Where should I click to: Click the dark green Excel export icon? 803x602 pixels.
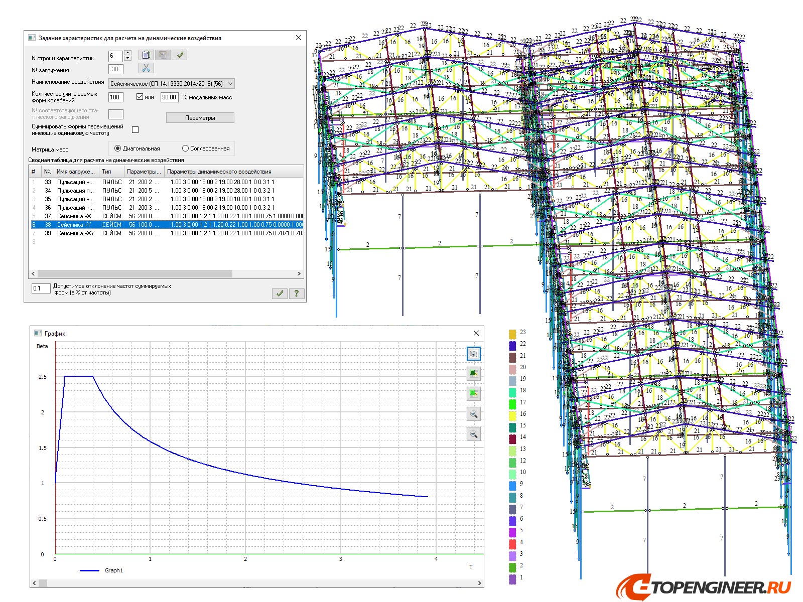473,374
